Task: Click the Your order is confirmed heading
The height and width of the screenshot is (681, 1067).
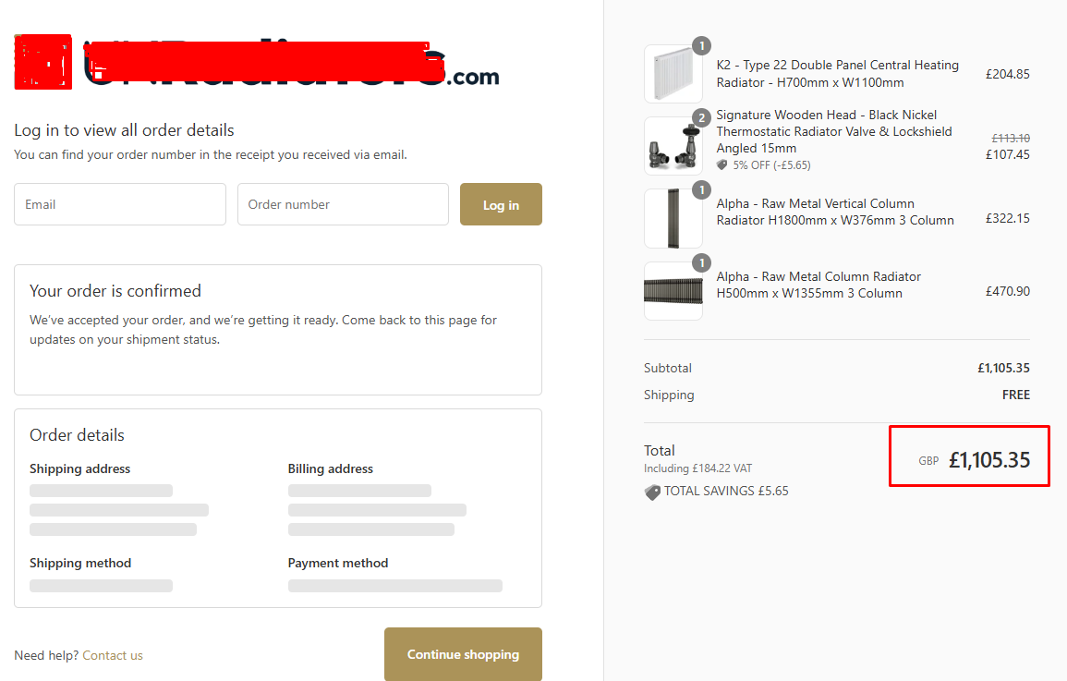Action: click(x=115, y=291)
